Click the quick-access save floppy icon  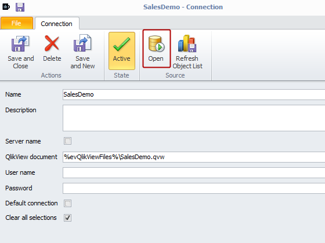click(20, 7)
